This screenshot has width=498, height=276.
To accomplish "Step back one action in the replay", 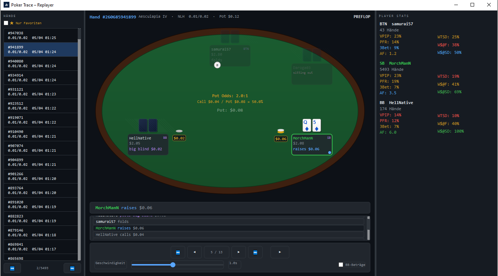I will pyautogui.click(x=195, y=252).
